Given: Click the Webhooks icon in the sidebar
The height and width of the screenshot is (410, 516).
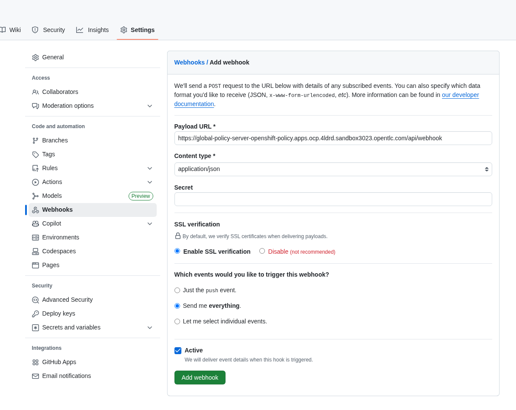Looking at the screenshot, I should [35, 210].
